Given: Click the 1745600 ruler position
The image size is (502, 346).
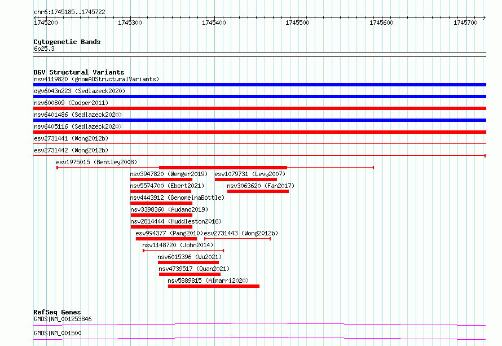Looking at the screenshot, I should click(x=381, y=23).
